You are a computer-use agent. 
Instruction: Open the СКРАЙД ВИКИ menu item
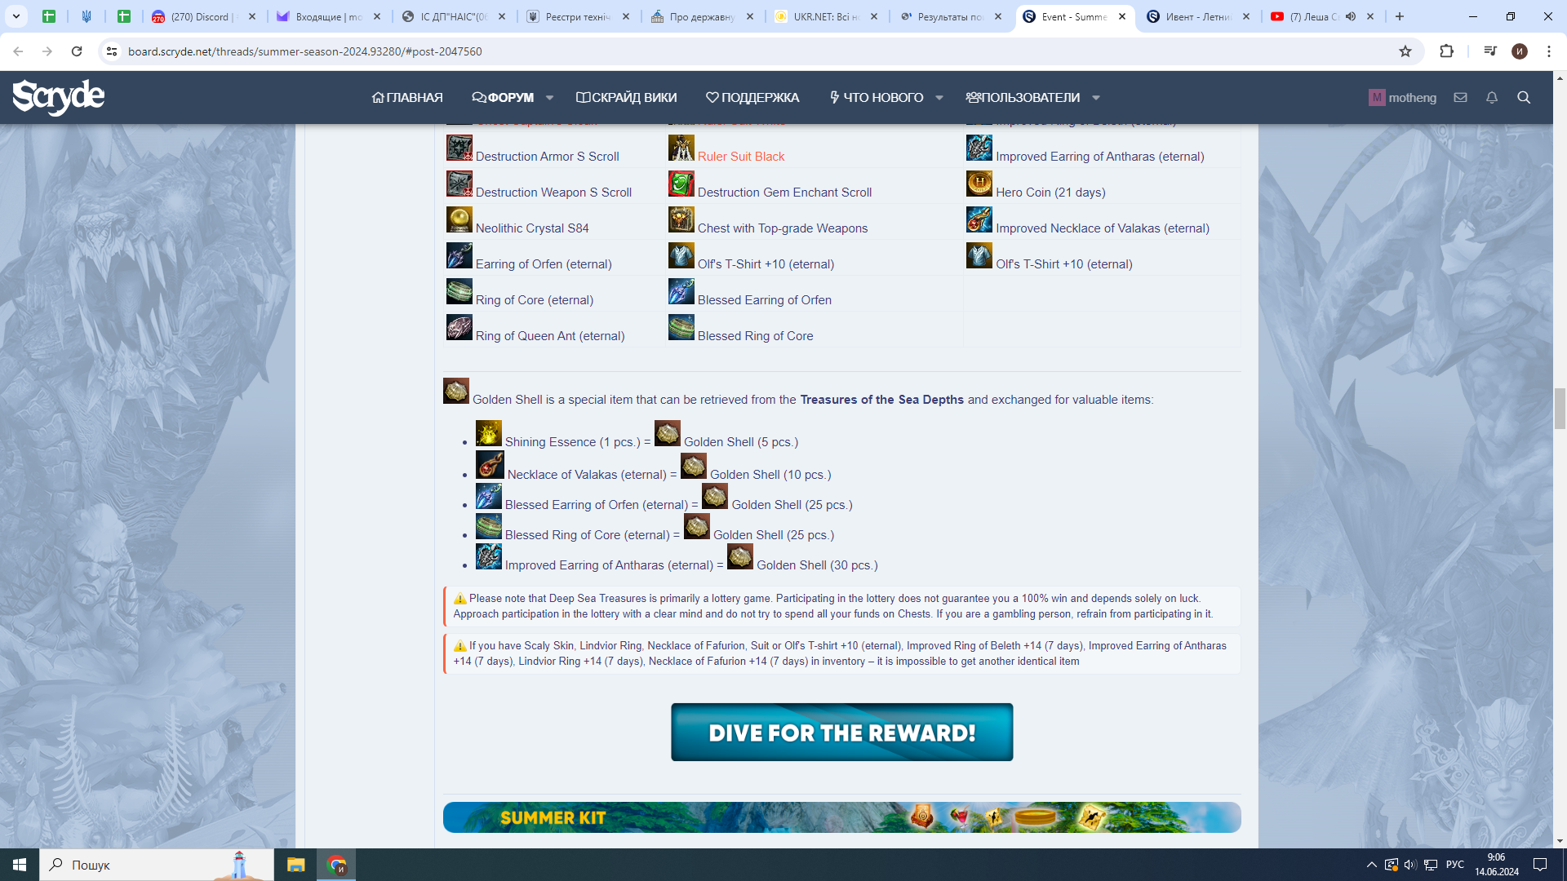click(626, 98)
